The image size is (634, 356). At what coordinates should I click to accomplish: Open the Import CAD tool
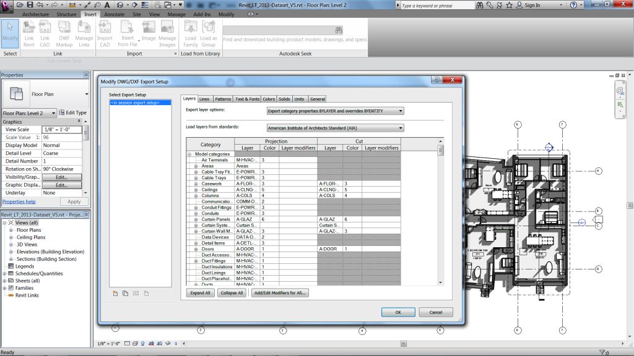pyautogui.click(x=105, y=32)
